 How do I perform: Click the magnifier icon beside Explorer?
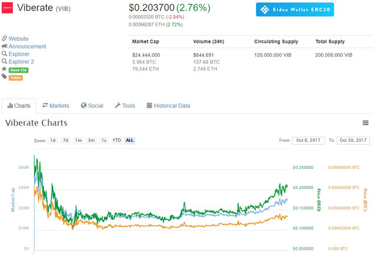(4, 53)
